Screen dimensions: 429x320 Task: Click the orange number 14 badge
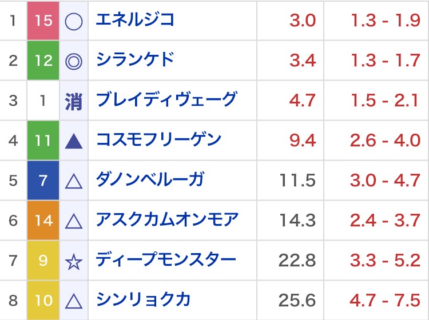click(x=43, y=221)
